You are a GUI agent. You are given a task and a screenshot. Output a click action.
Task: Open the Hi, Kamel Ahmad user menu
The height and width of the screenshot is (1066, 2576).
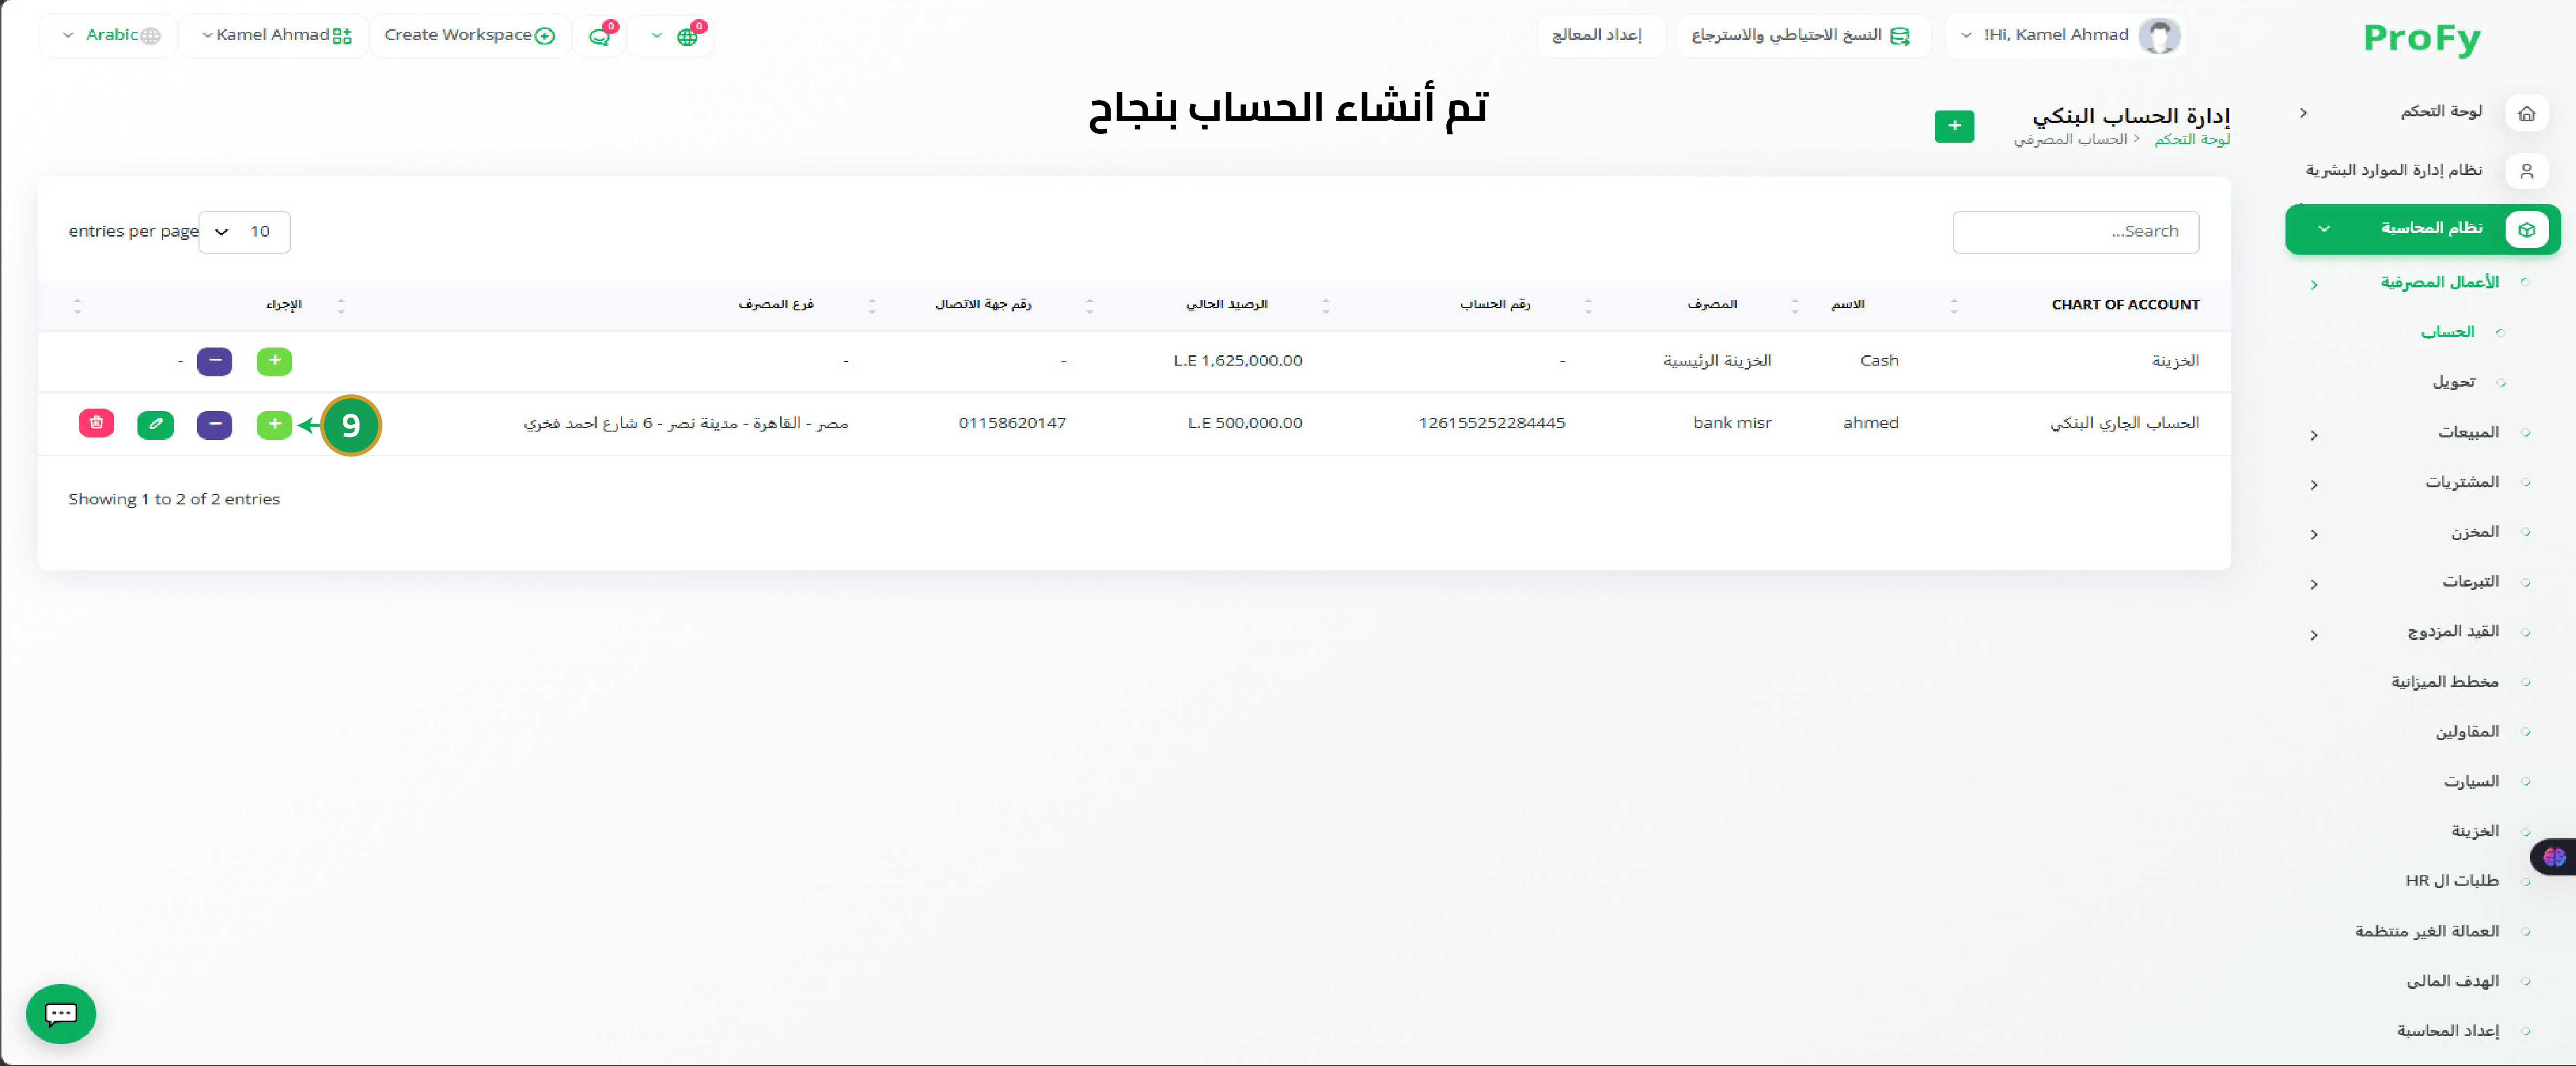2065,36
